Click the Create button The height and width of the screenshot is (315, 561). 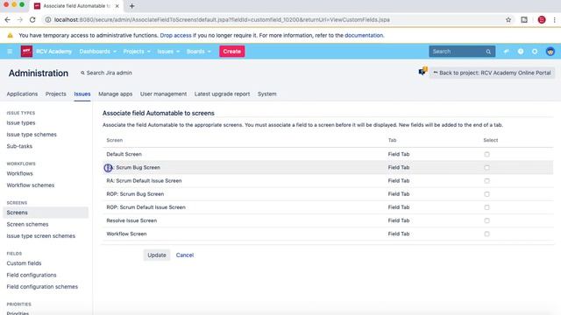coord(231,52)
